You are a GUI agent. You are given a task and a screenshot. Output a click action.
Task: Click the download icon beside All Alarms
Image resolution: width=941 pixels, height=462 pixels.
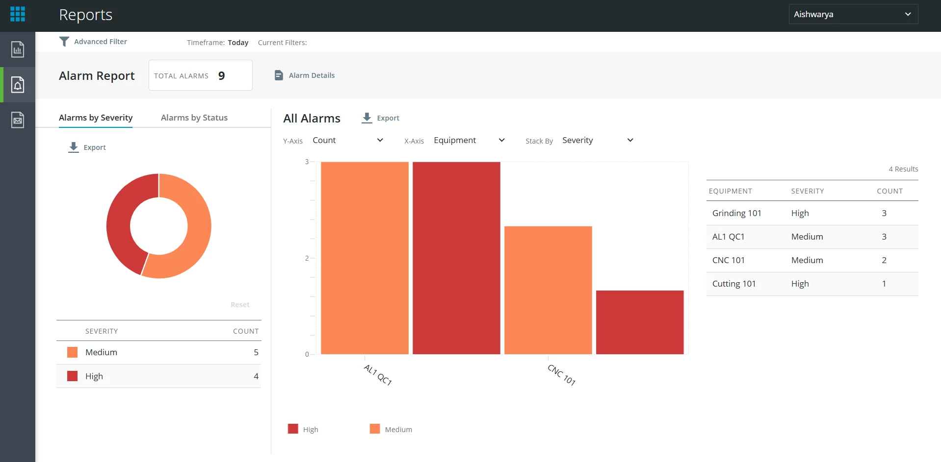tap(367, 118)
